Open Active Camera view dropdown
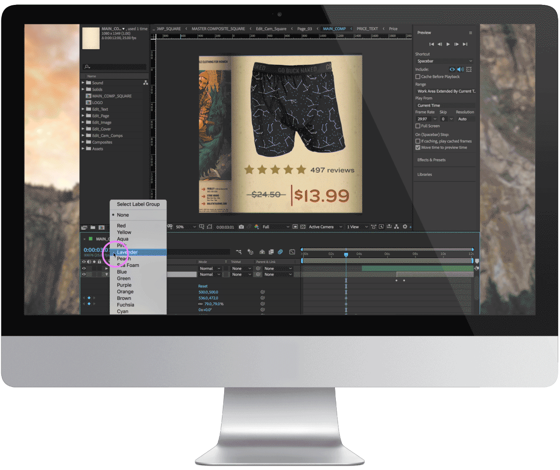Viewport: 560px width, 470px height. tap(326, 227)
